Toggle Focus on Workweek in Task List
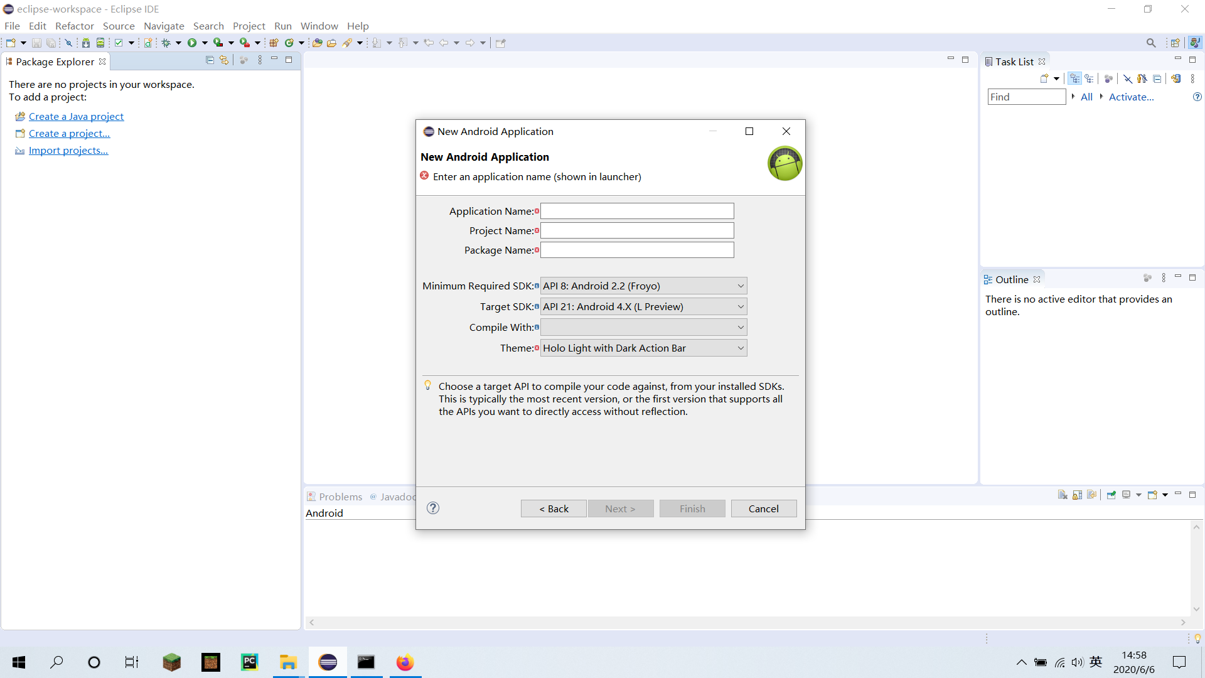This screenshot has width=1205, height=678. point(1108,78)
